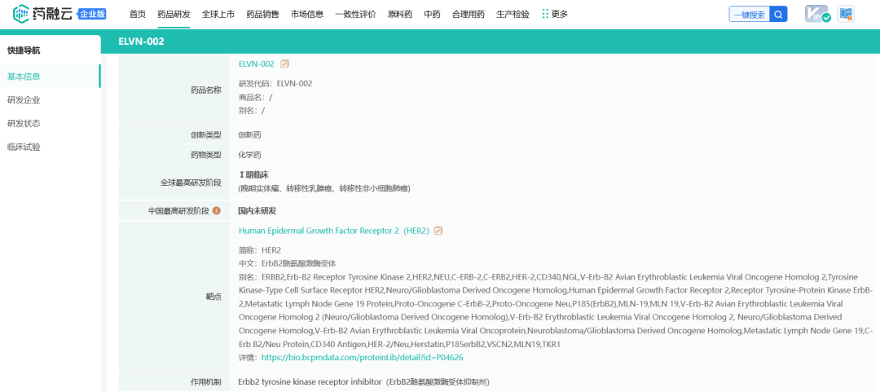Click the 国内未研发 text
The image size is (880, 392).
click(257, 211)
